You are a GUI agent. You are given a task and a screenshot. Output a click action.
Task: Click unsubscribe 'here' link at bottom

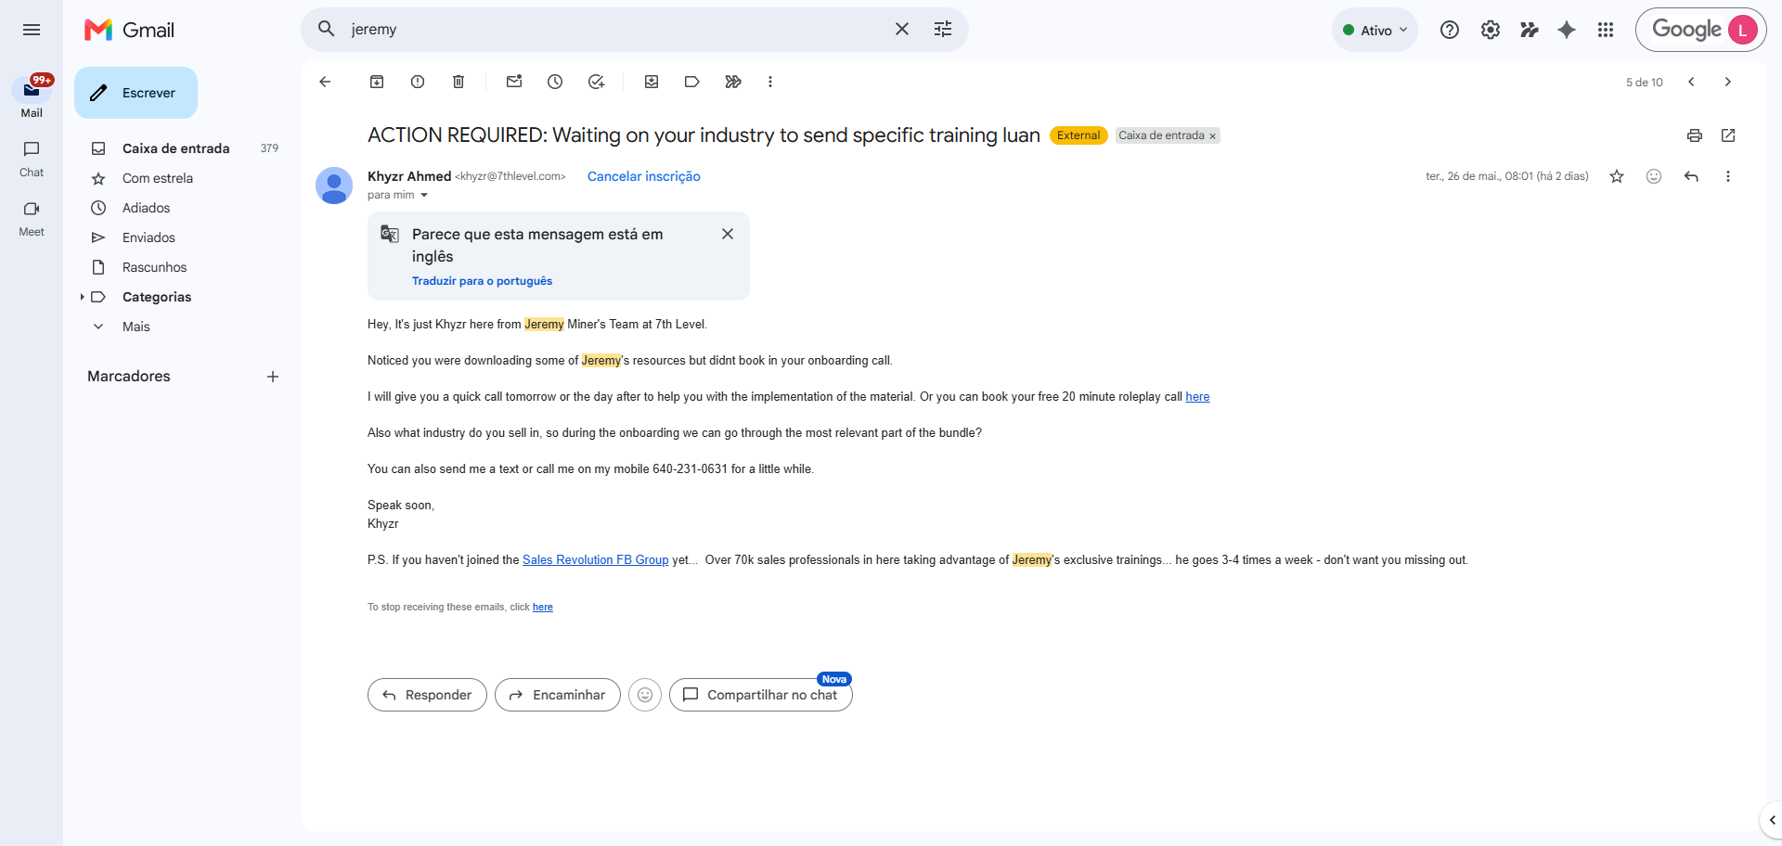tap(543, 607)
